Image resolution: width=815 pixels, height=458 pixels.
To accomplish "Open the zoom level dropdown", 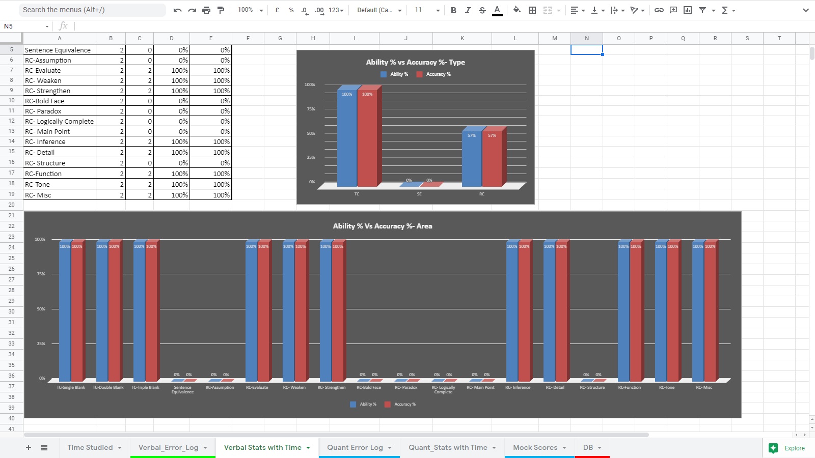I will pos(250,10).
